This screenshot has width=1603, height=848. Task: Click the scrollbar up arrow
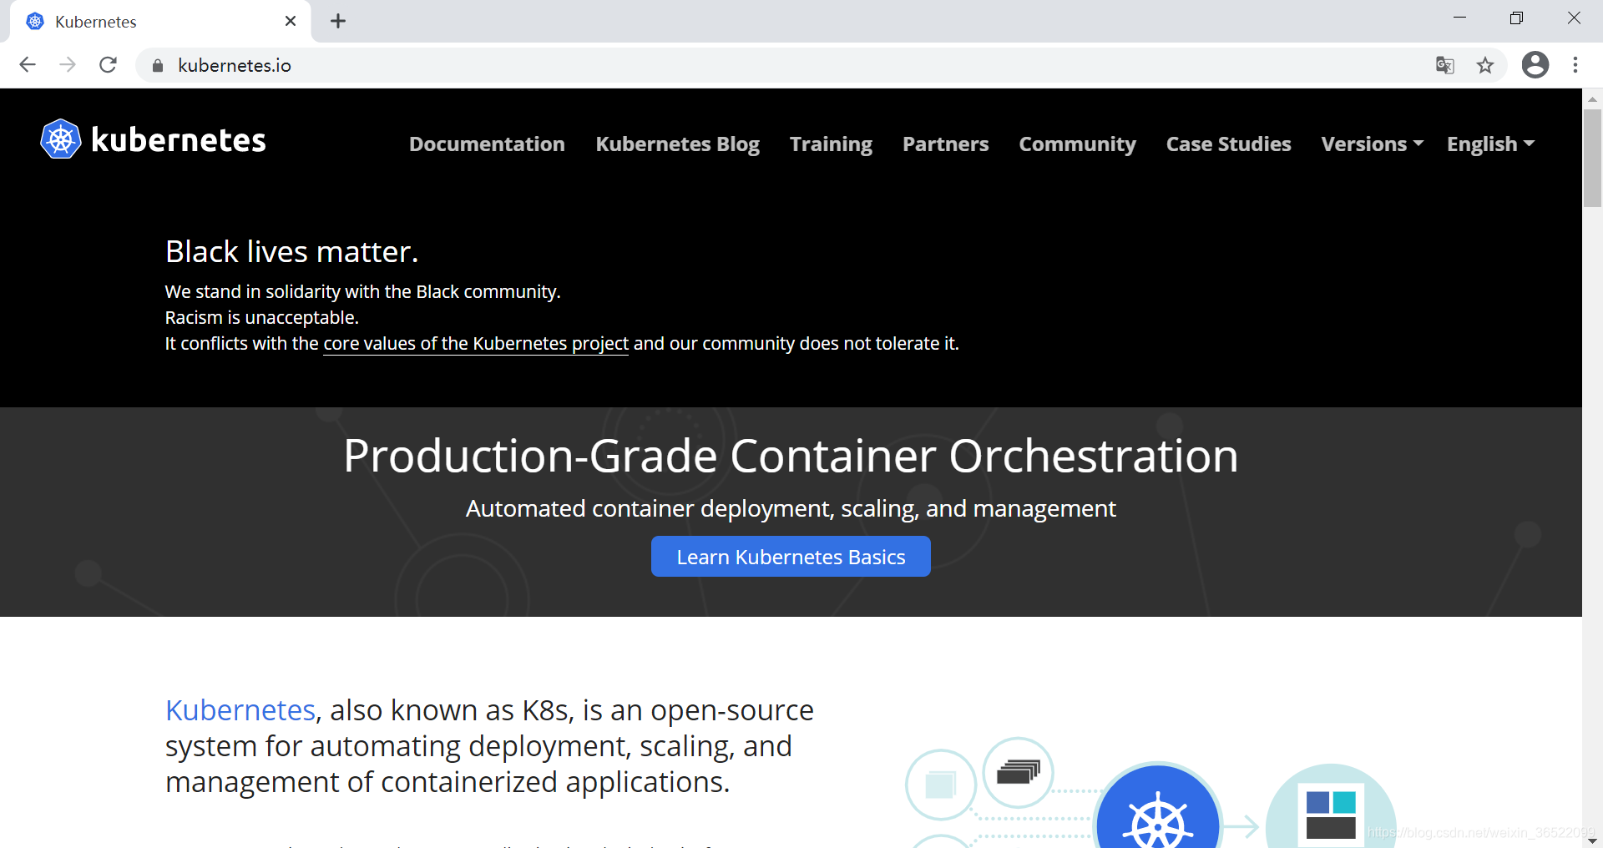1592,98
